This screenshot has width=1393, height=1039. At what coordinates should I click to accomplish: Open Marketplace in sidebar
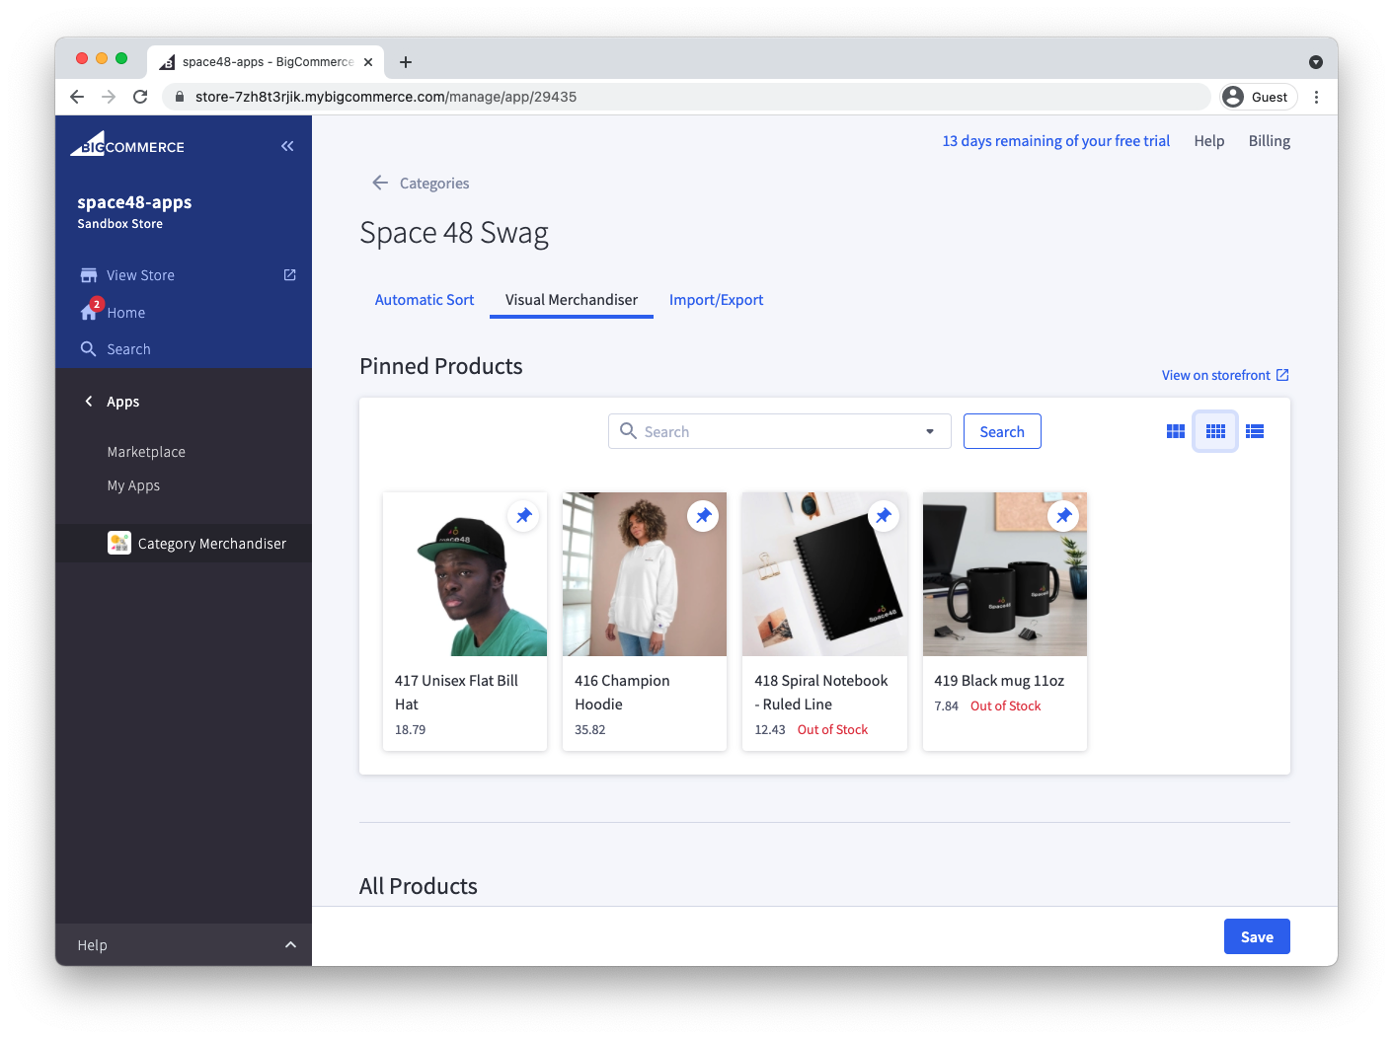146,452
